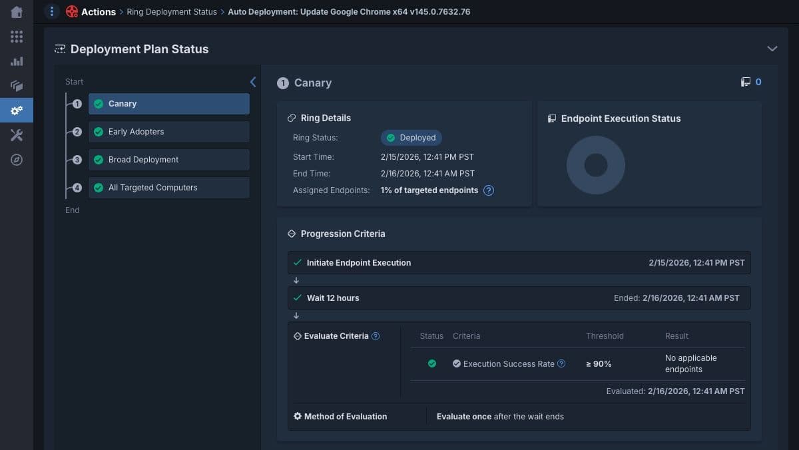Open the apps grid icon in sidebar
Screen dimensions: 799x450
tap(17, 37)
